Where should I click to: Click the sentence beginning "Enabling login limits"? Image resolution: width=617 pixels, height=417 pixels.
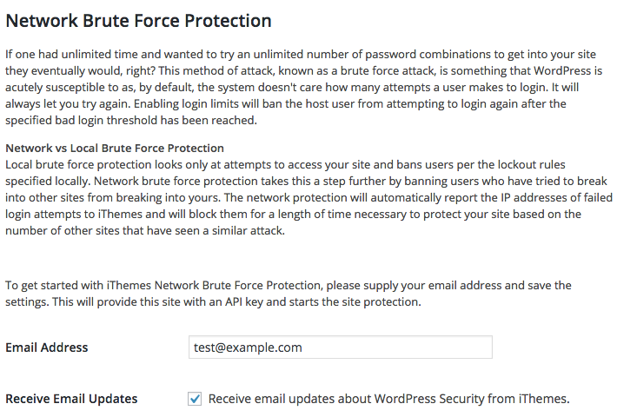pos(348,104)
